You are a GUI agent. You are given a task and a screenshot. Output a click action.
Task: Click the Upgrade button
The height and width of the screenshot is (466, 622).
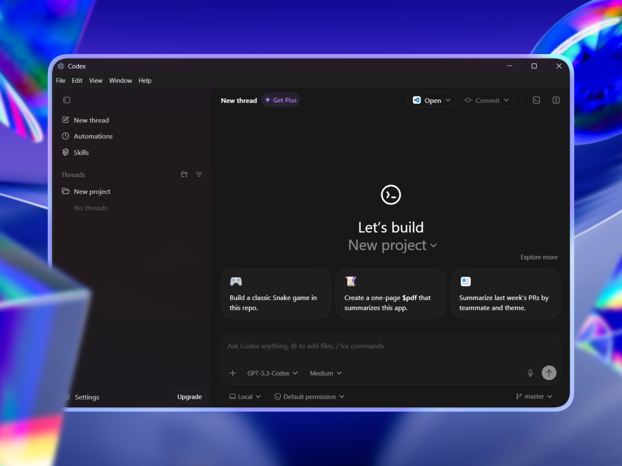189,397
